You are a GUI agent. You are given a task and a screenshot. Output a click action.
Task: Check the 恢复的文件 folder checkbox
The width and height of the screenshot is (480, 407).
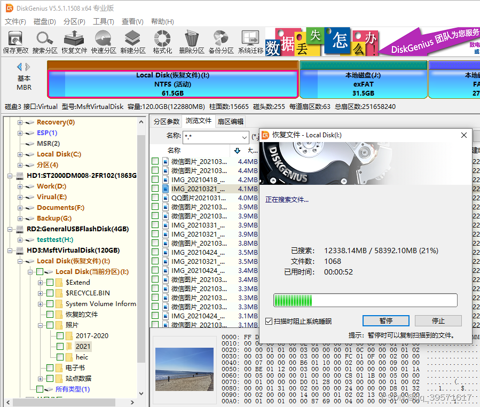click(50, 315)
